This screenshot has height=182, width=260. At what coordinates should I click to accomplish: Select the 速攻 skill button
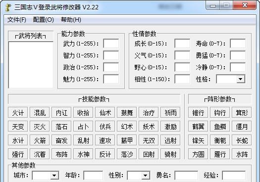[105, 140]
